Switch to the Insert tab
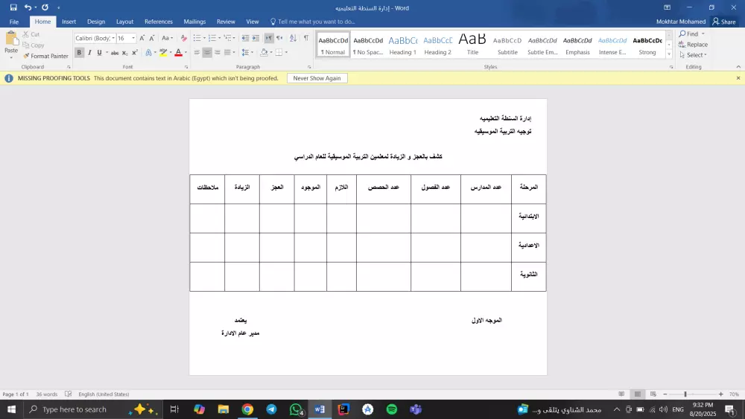This screenshot has height=419, width=745. tap(69, 22)
